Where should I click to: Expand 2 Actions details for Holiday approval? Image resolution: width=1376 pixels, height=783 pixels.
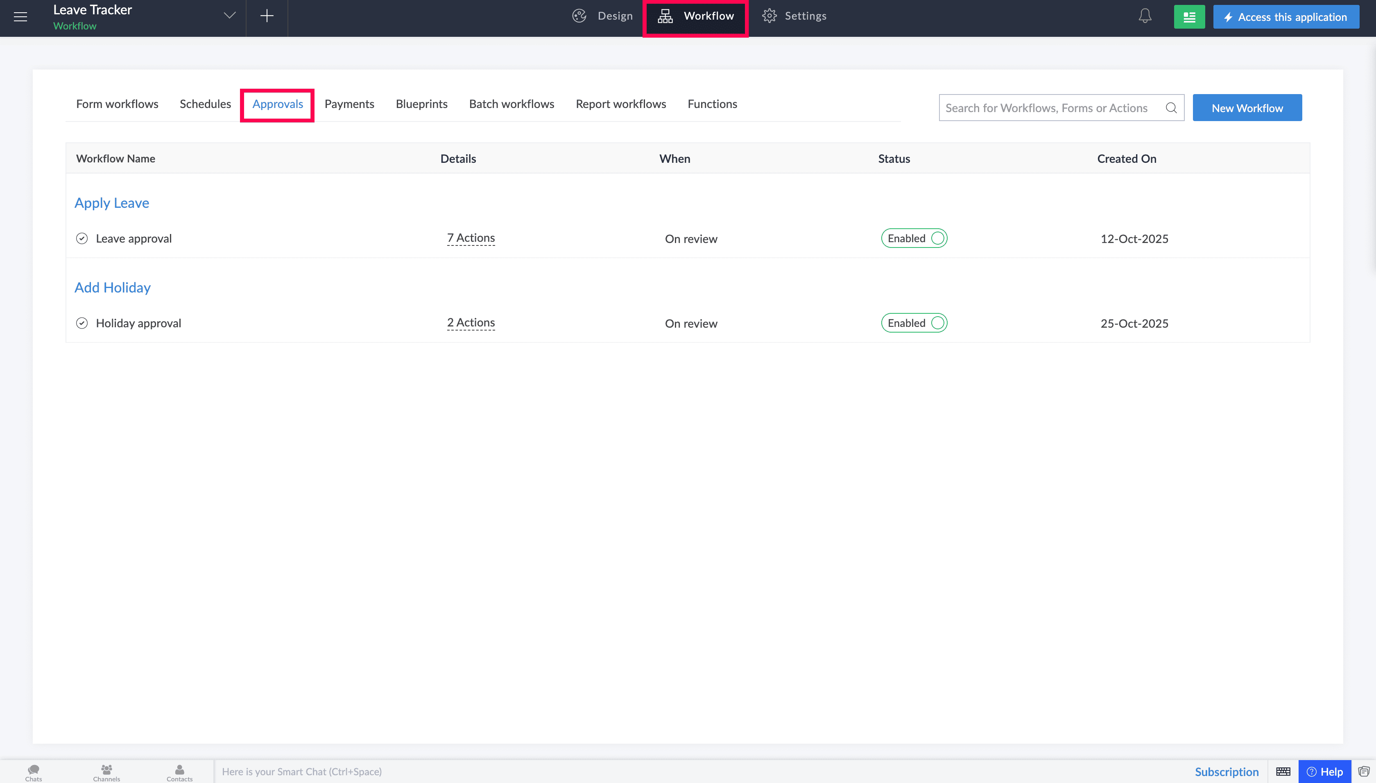pyautogui.click(x=471, y=322)
